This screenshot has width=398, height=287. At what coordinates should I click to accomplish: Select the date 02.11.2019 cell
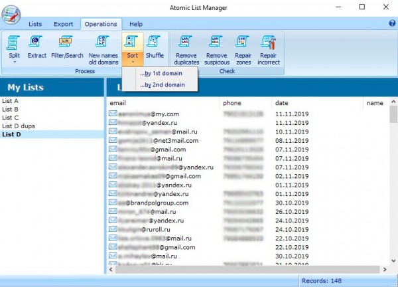click(x=292, y=176)
